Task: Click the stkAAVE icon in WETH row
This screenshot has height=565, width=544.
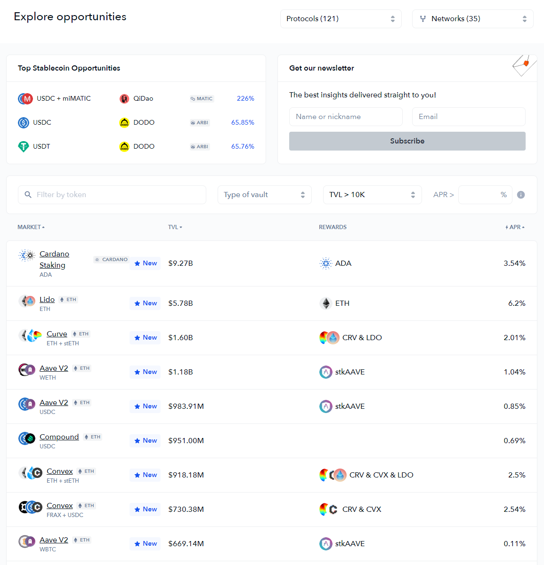Action: coord(325,372)
